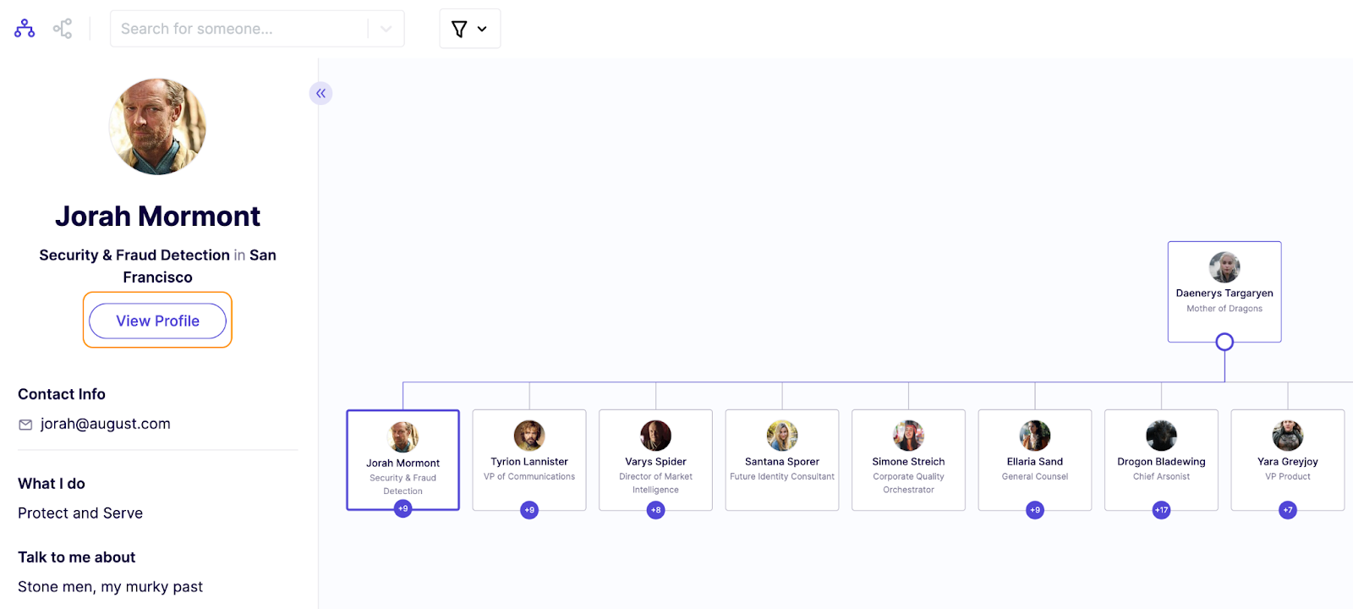
Task: Click the General Counsel title
Action: point(1035,477)
